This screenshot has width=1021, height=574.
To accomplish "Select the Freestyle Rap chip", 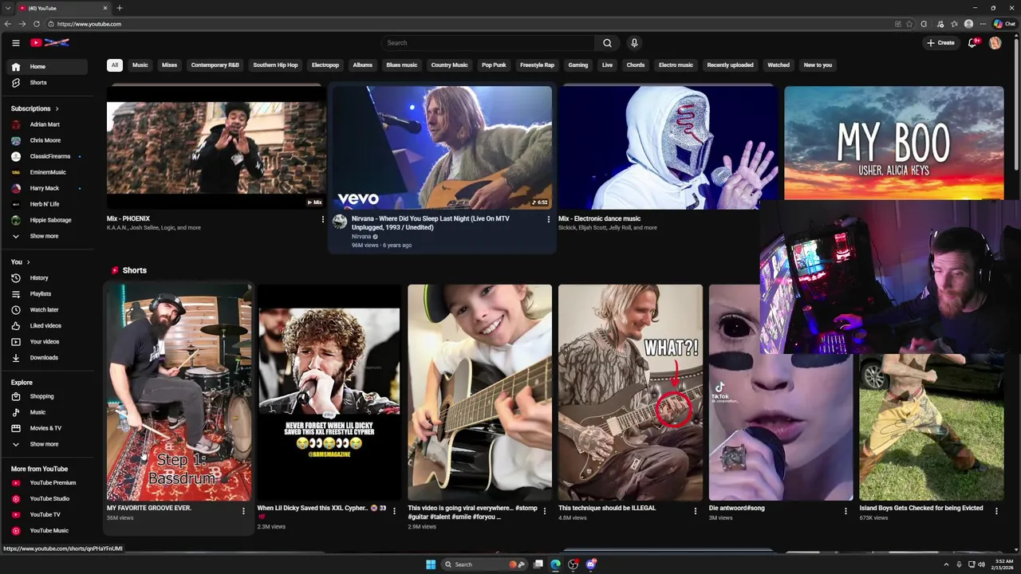I will (x=537, y=65).
